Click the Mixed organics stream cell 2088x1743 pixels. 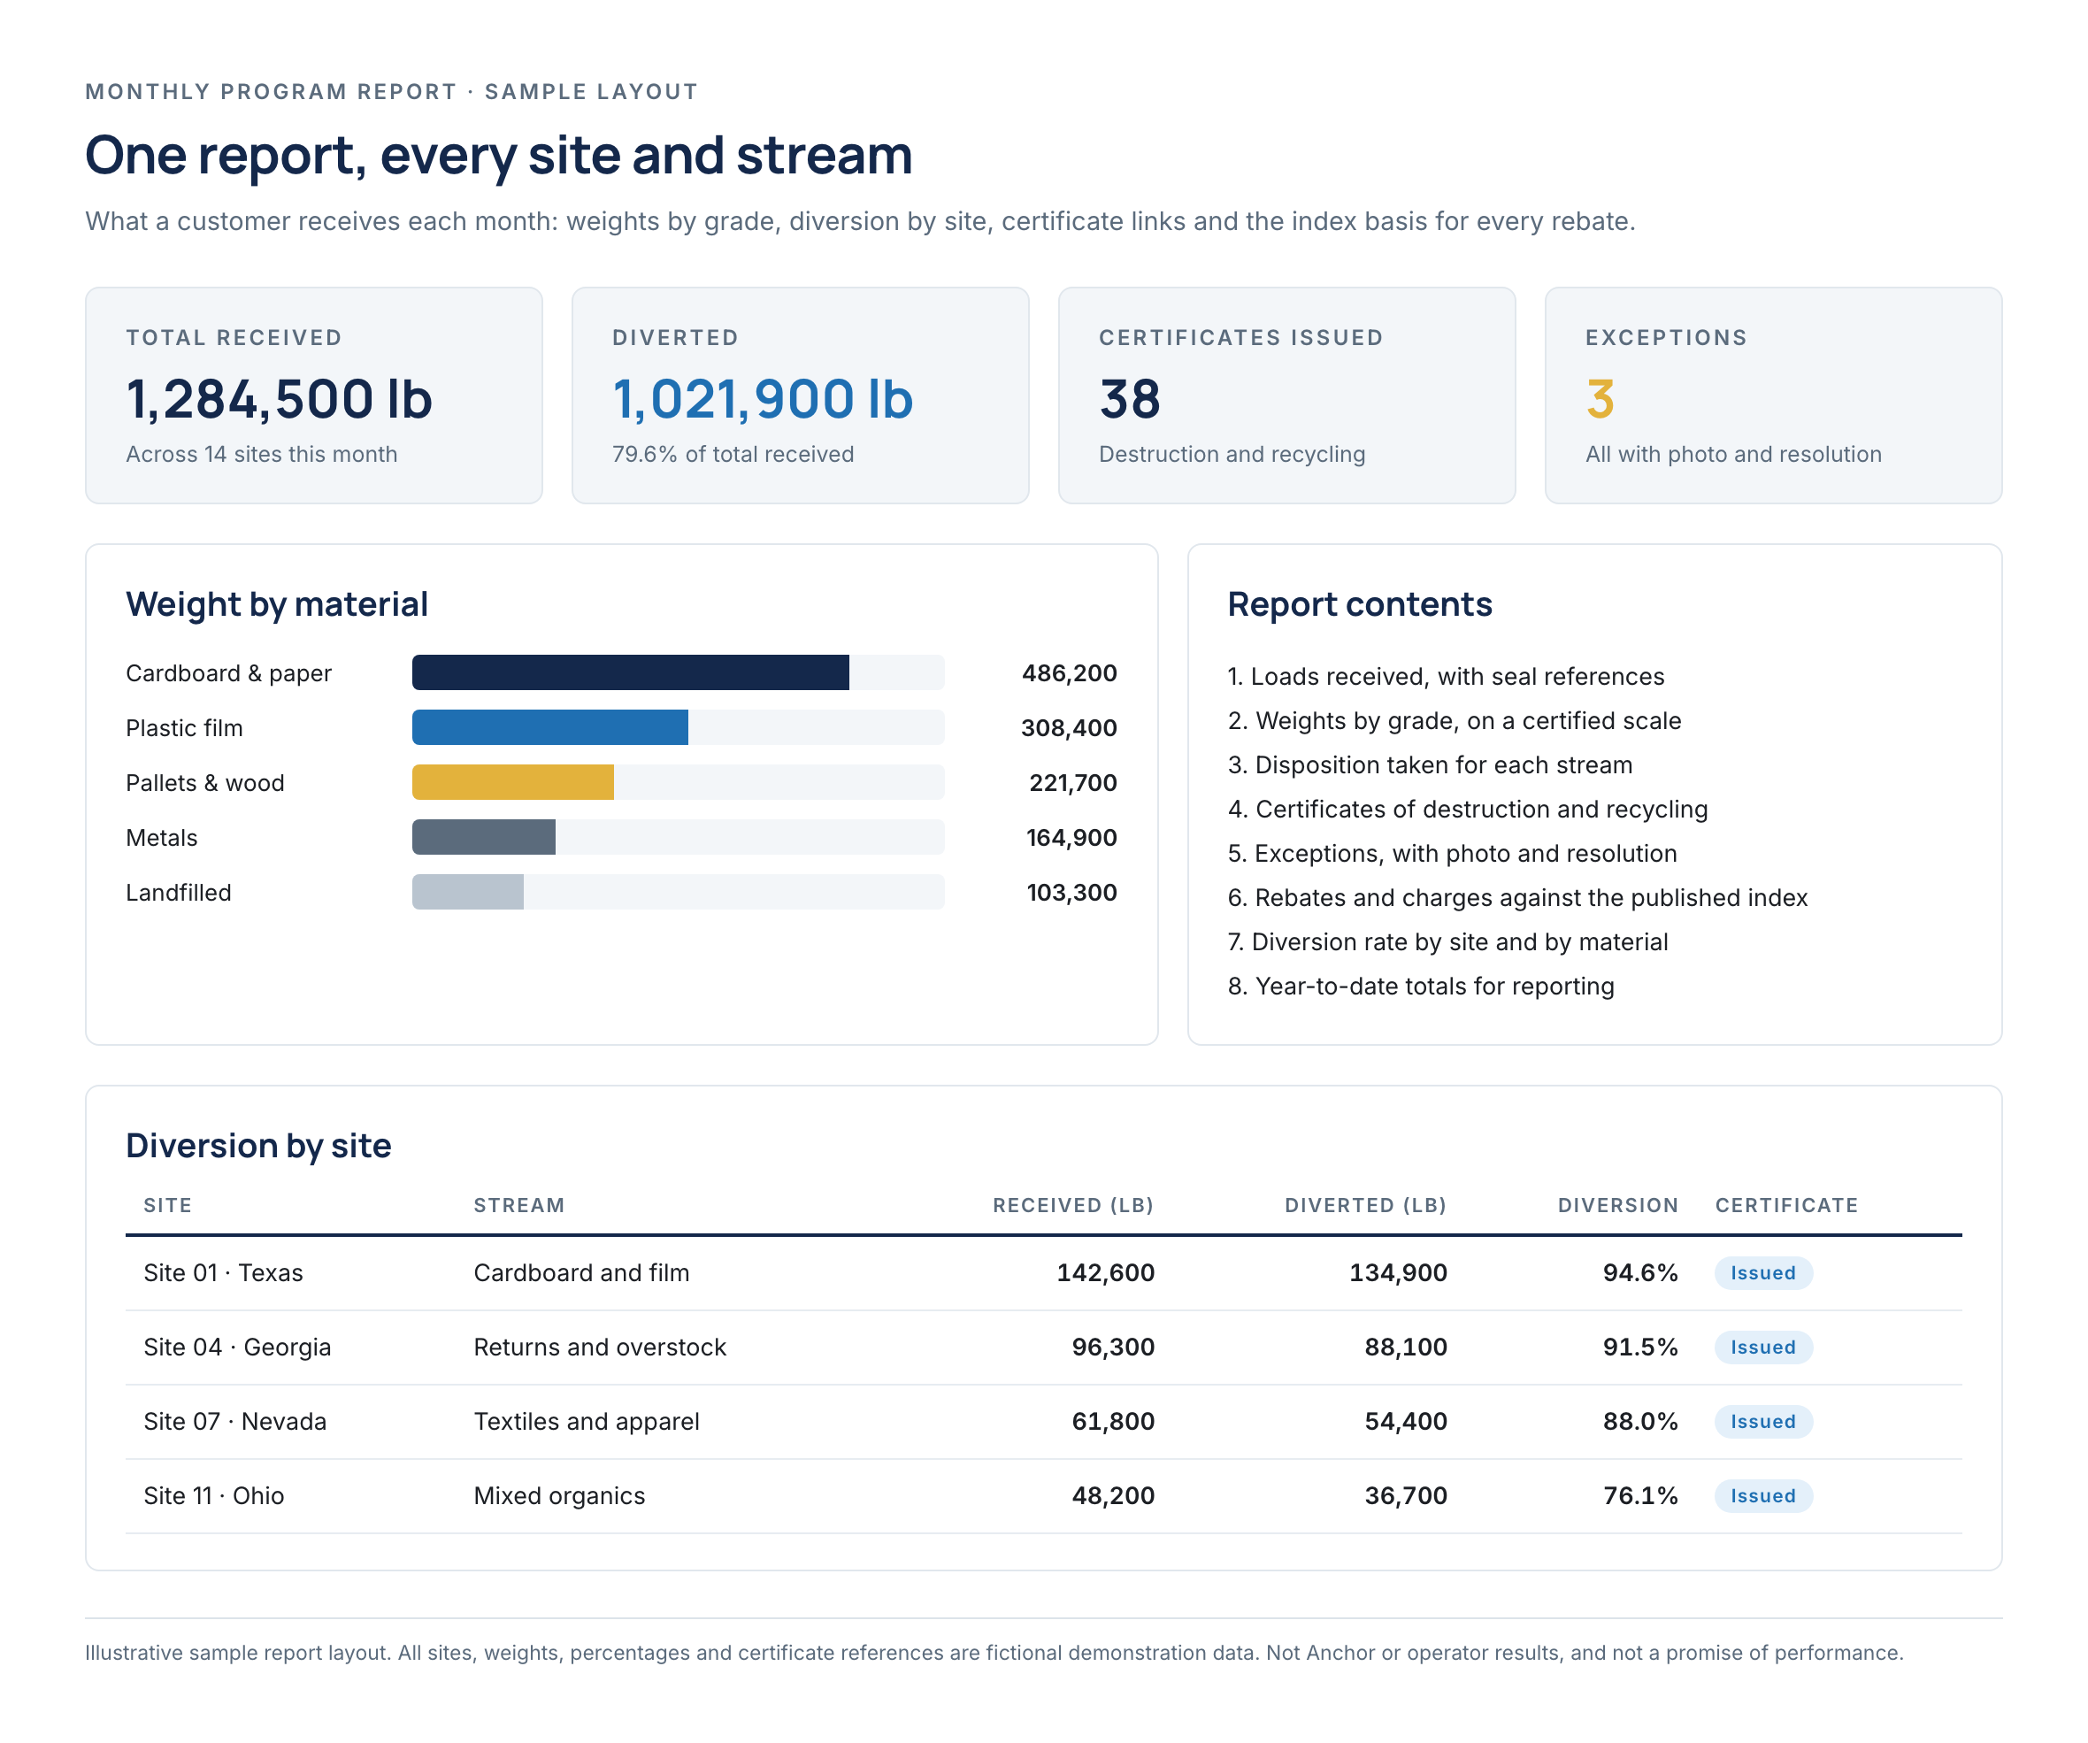(x=559, y=1496)
